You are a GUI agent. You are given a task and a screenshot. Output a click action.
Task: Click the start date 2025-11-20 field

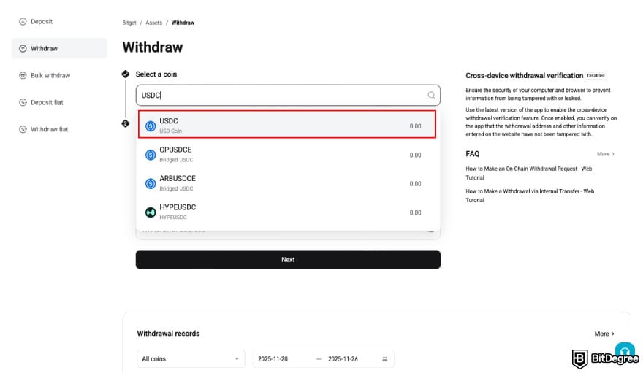[273, 359]
